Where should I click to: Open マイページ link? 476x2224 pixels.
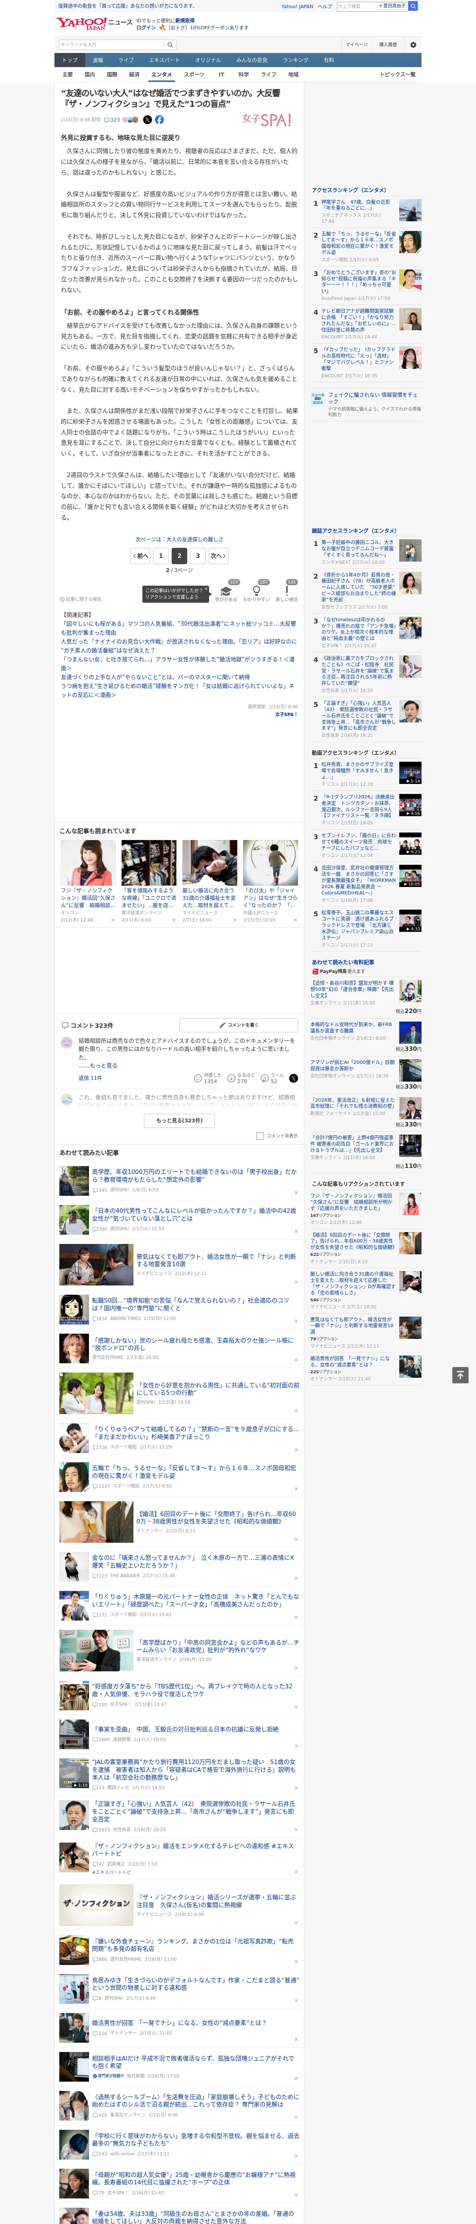tap(356, 45)
